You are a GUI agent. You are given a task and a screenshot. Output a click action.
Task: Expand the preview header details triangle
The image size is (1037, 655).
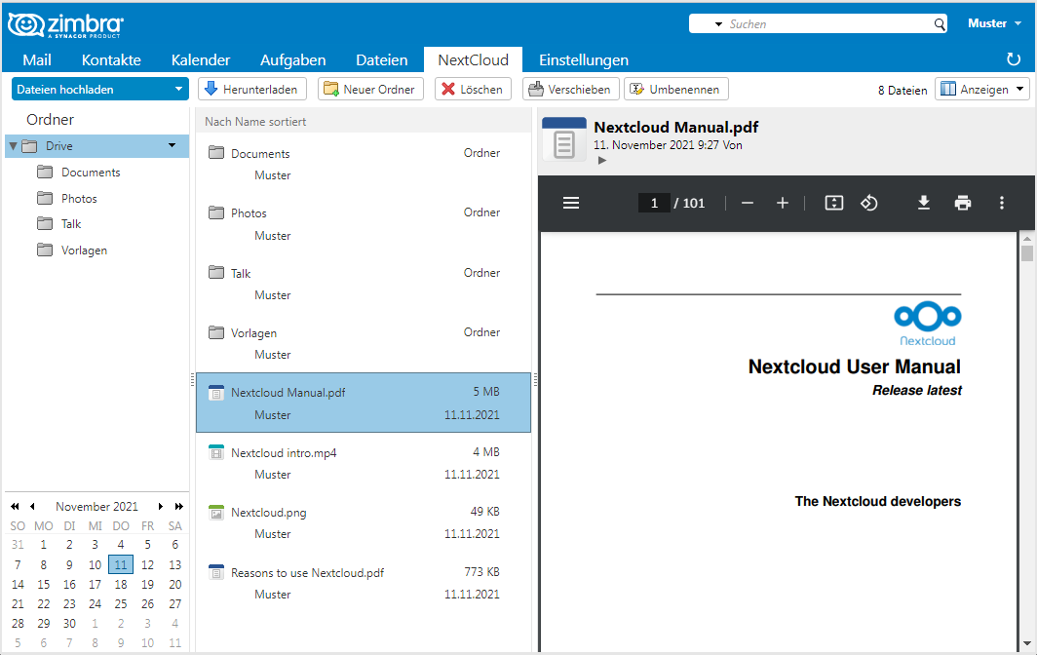coord(602,160)
